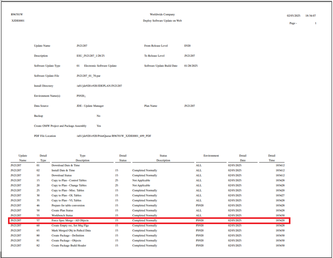Select the Worldwide Company header
Viewport: 333px width, 258px height.
coord(162,14)
